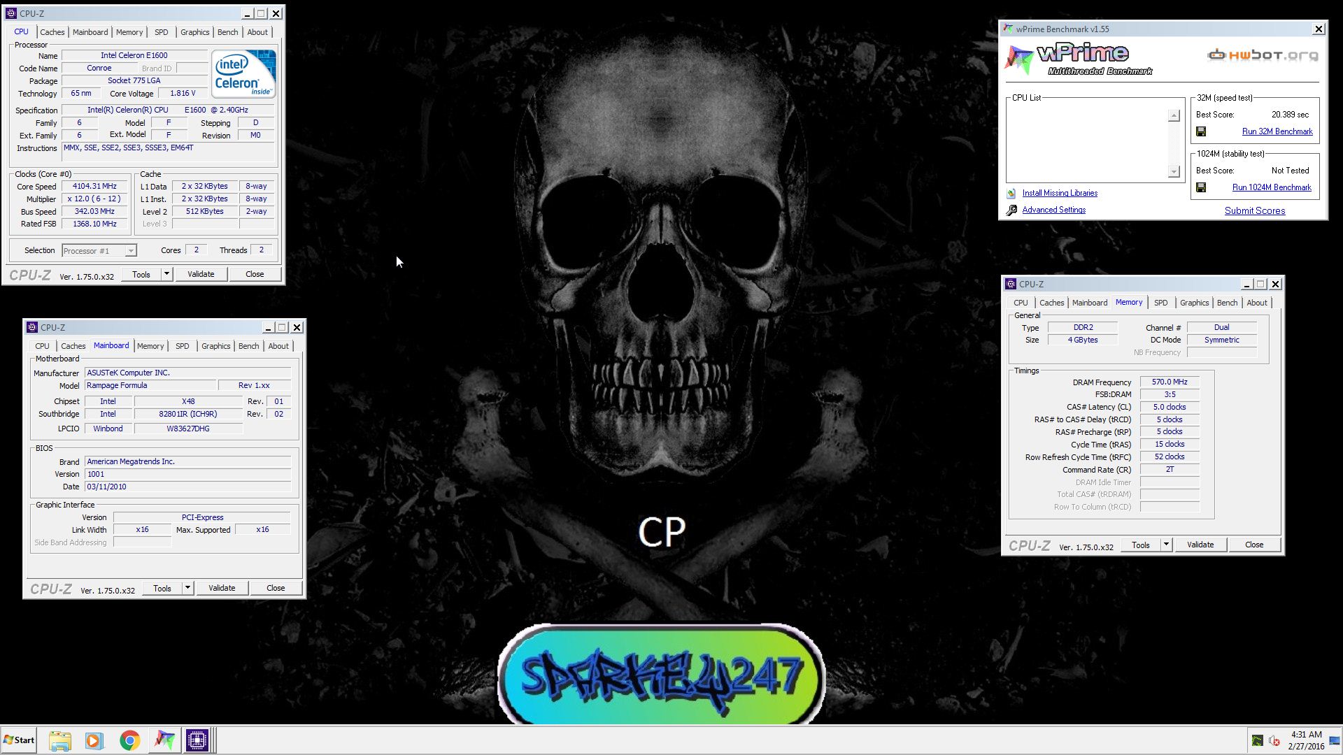Open Graphics tab in the Mainboard window
The width and height of the screenshot is (1343, 755).
tap(215, 346)
